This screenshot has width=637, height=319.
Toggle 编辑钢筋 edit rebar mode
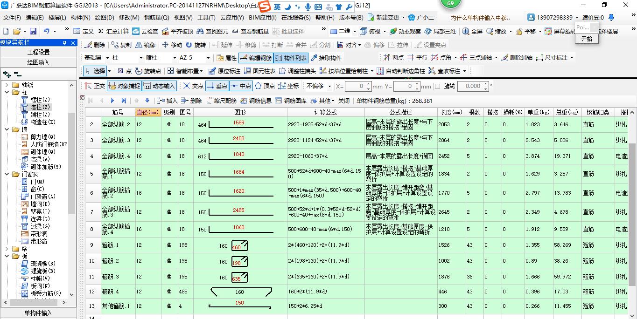(x=255, y=58)
